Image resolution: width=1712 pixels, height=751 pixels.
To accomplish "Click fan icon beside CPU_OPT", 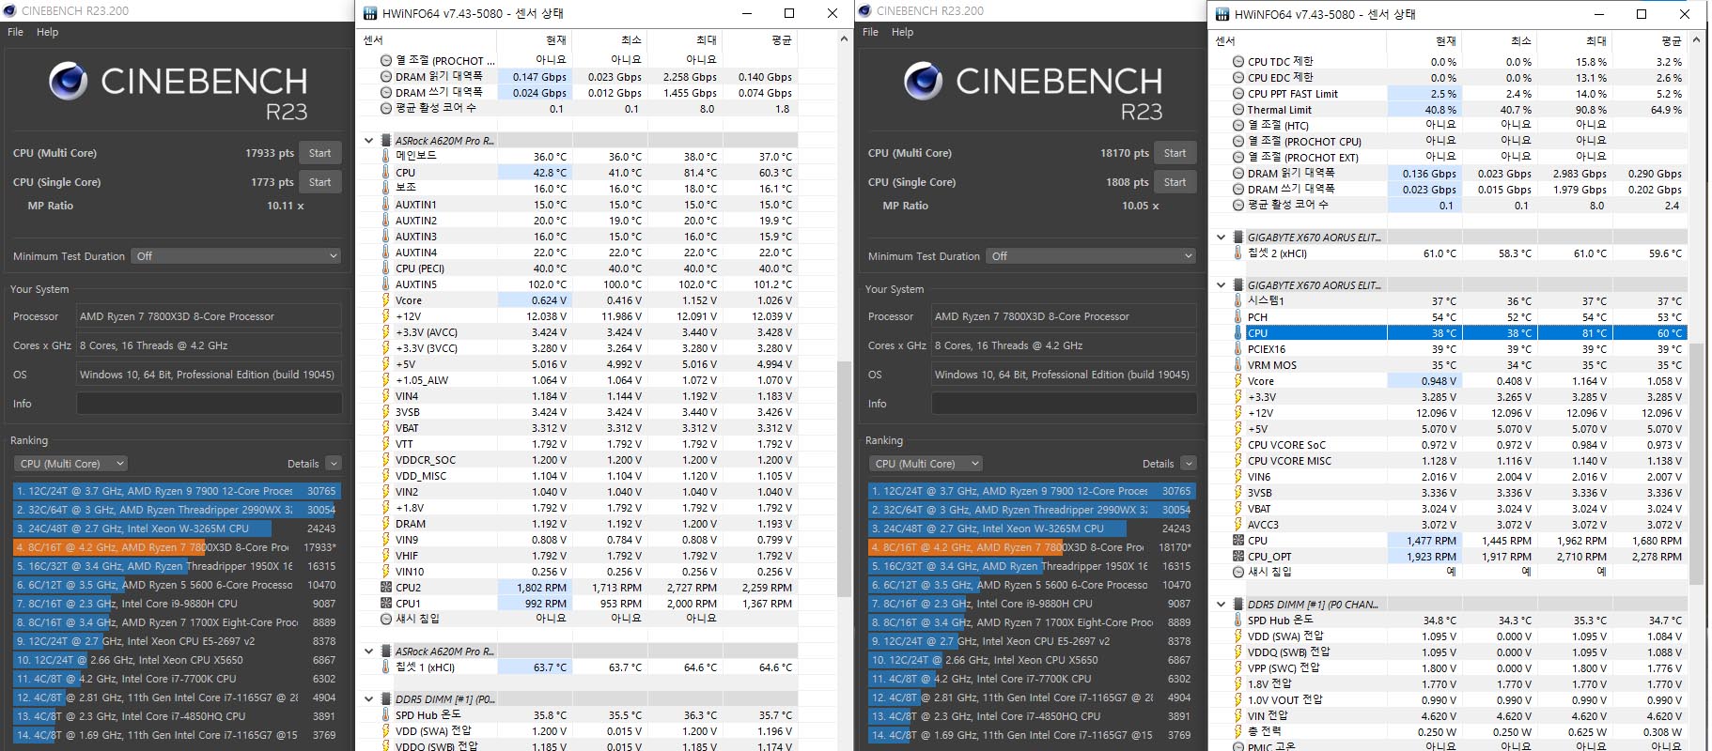I will pyautogui.click(x=1238, y=556).
